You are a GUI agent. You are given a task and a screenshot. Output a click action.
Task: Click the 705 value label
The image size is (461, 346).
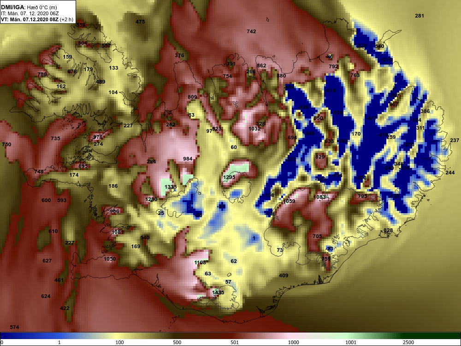coord(317,236)
